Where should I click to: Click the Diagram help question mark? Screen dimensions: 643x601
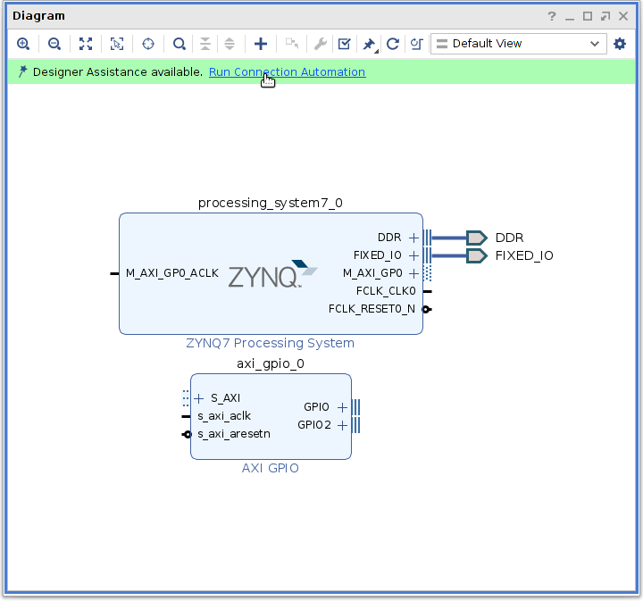552,16
